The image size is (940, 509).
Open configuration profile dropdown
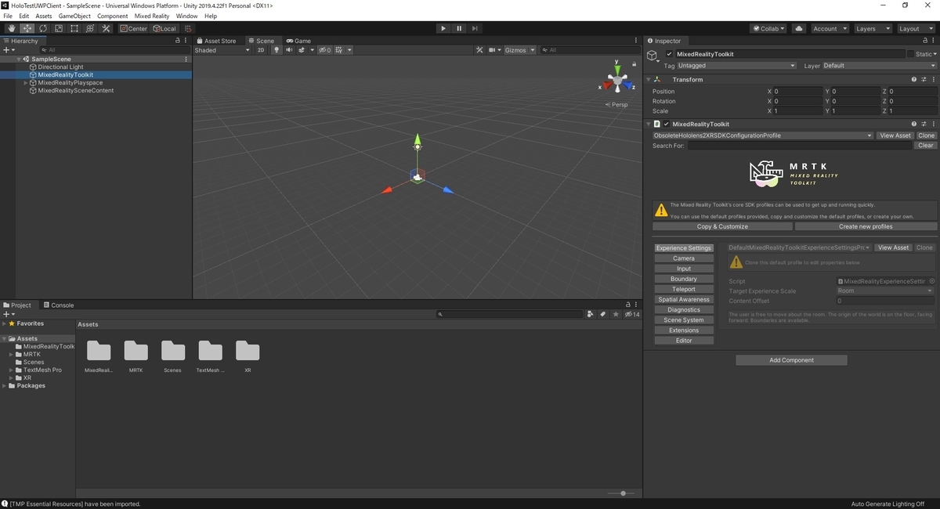point(762,135)
